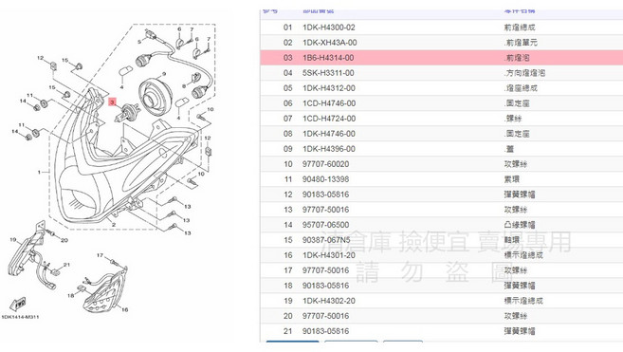The image size is (623, 352).
Task: Click part number 97707-60020
Action: click(325, 164)
